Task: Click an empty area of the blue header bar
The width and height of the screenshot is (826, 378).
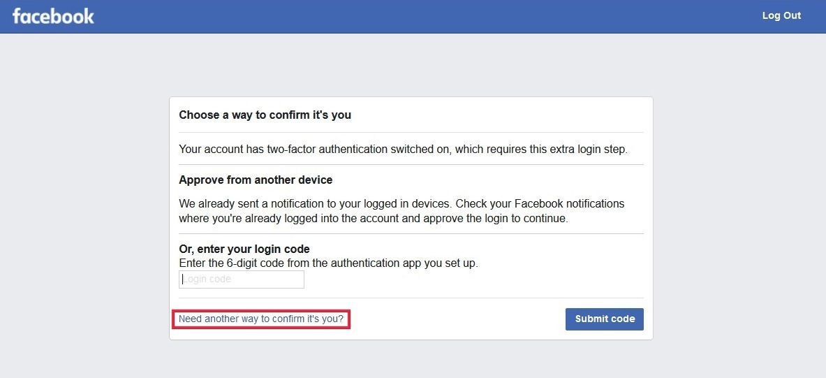Action: coord(419,16)
